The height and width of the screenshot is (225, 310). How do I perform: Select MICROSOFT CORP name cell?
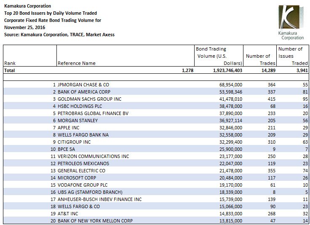pos(77,178)
